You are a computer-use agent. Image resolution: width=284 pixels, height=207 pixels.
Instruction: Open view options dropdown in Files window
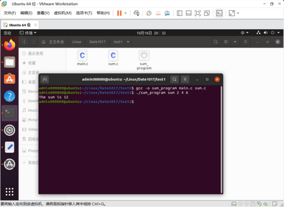point(235,42)
